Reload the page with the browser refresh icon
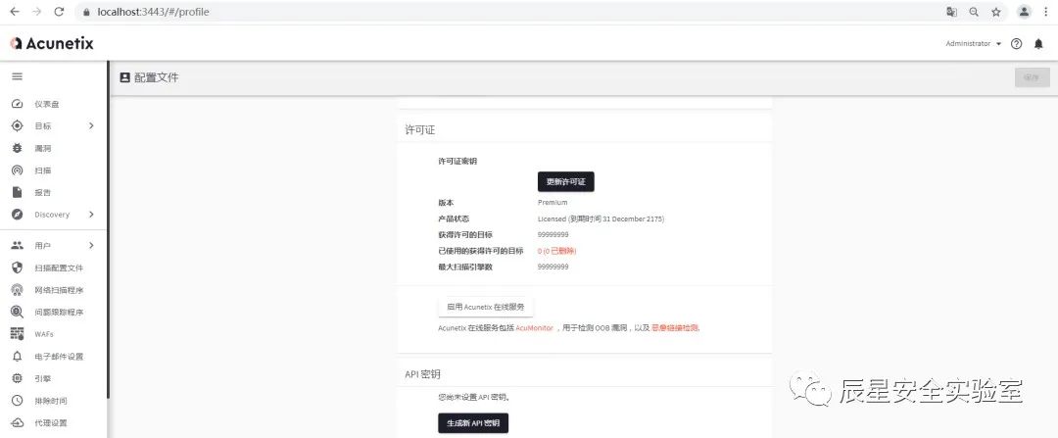 [x=59, y=12]
